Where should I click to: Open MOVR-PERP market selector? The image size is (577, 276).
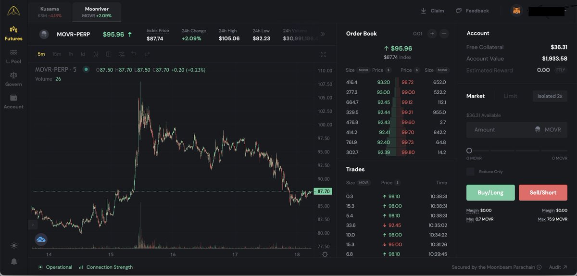pos(73,35)
